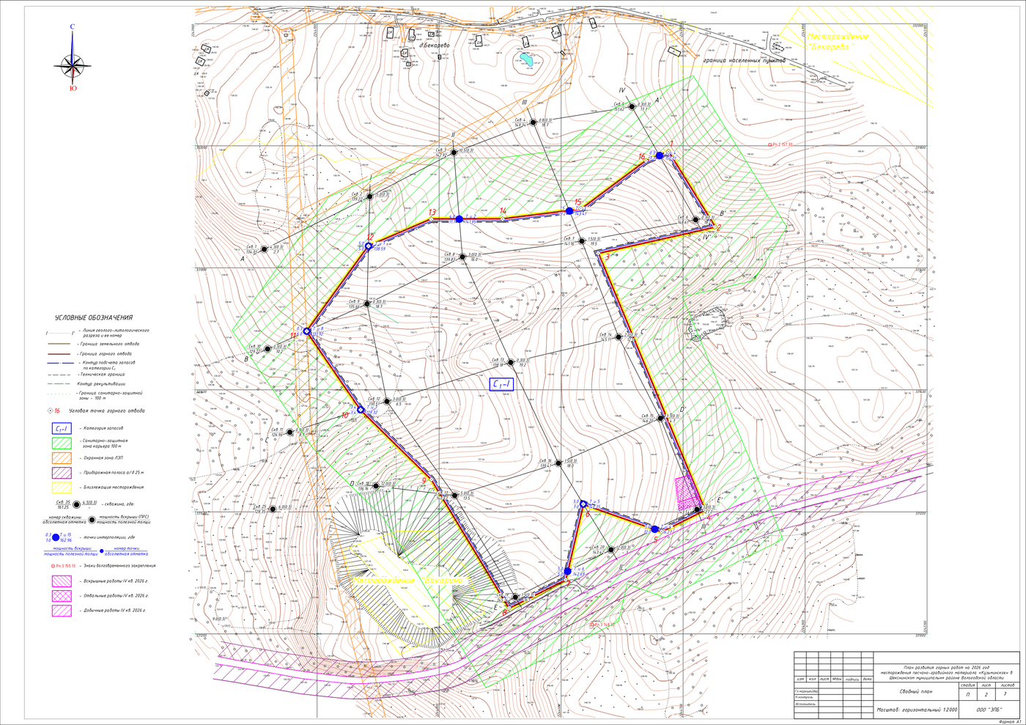Click the magenta swatch Вскрышные работы IV кв. 2026
1026x725 pixels.
[x=62, y=581]
